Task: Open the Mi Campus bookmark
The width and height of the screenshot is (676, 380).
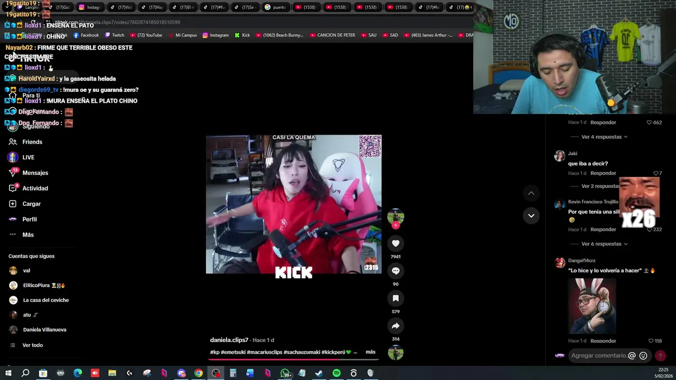Action: pyautogui.click(x=183, y=35)
